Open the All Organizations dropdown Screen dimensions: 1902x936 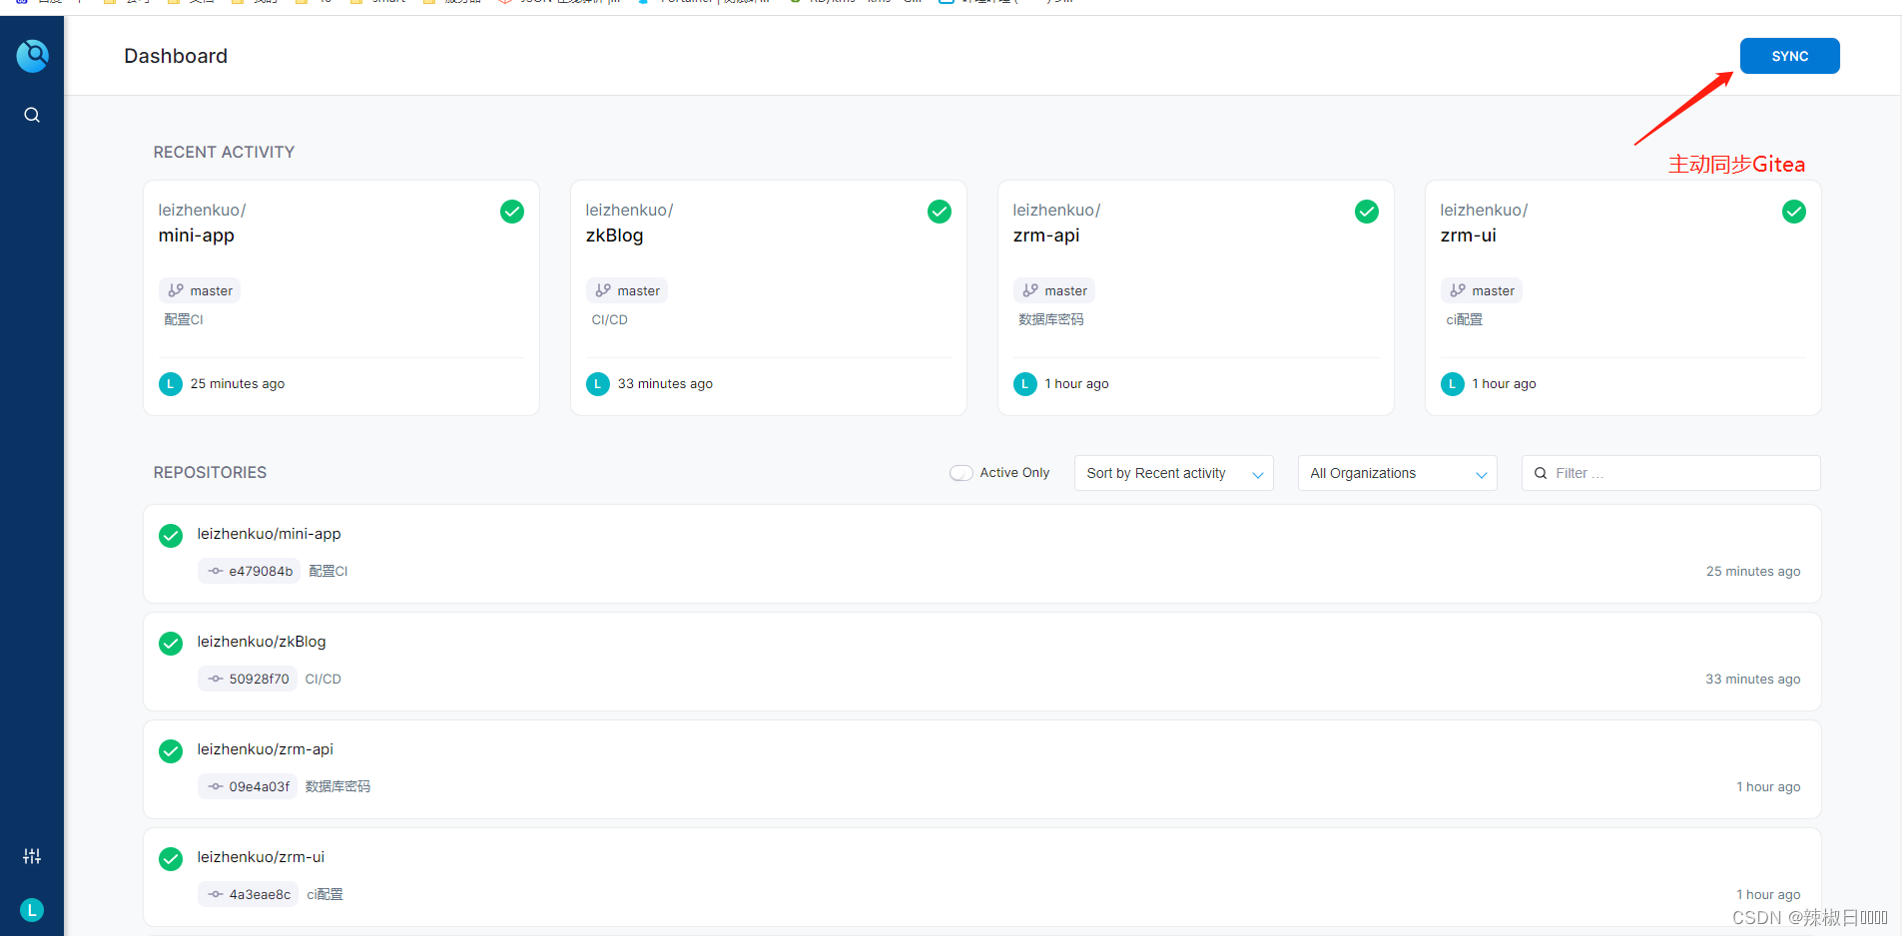pos(1396,472)
